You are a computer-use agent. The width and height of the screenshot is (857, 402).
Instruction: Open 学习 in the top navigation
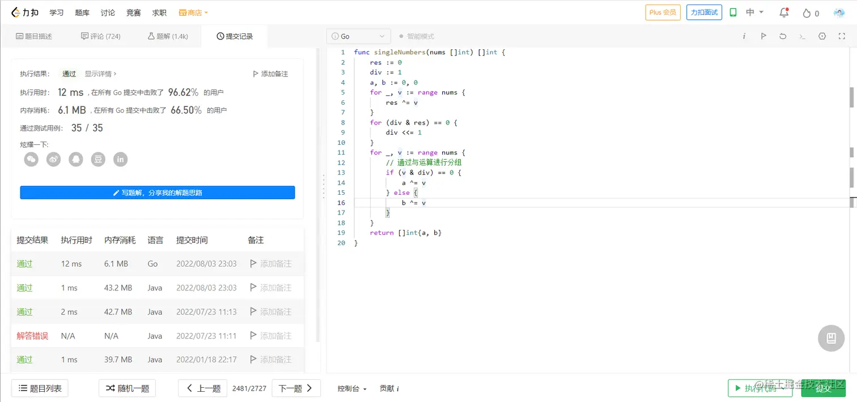click(x=57, y=12)
